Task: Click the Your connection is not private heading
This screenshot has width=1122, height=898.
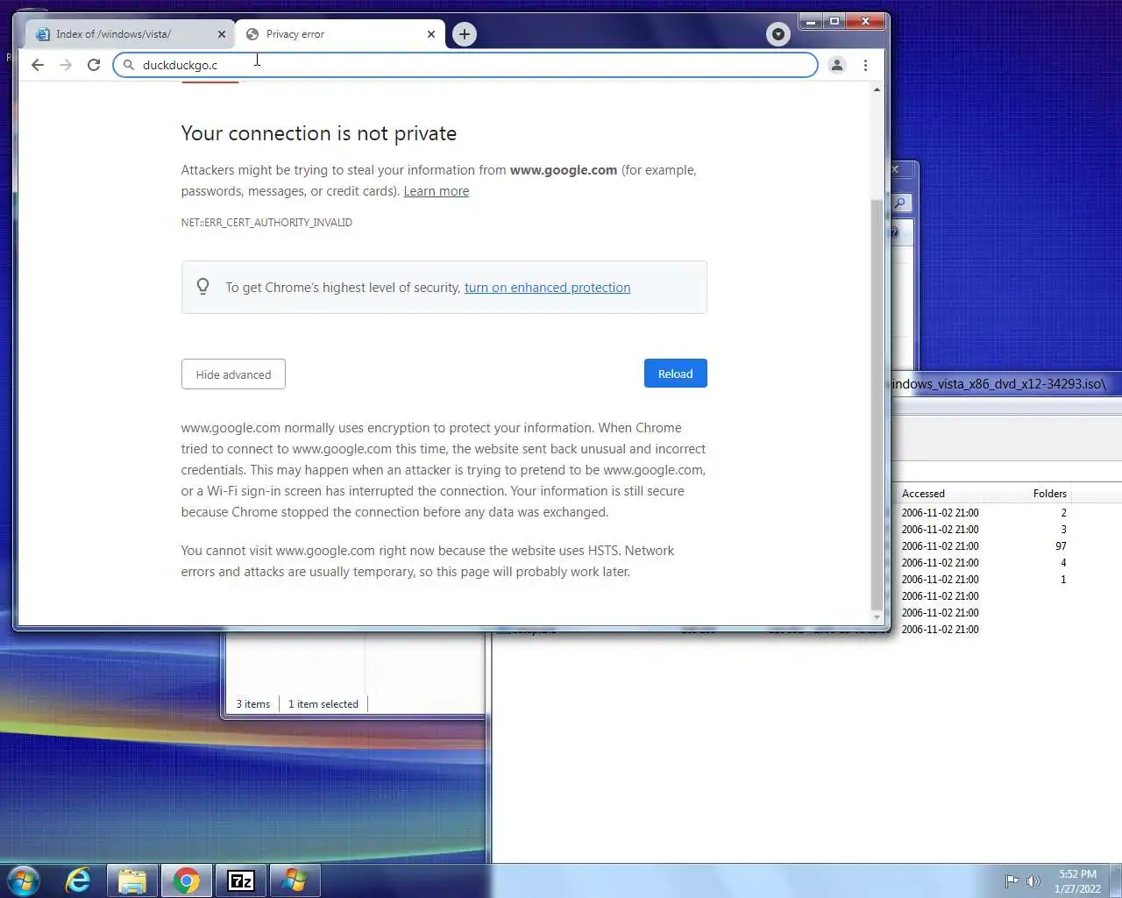Action: [x=318, y=133]
